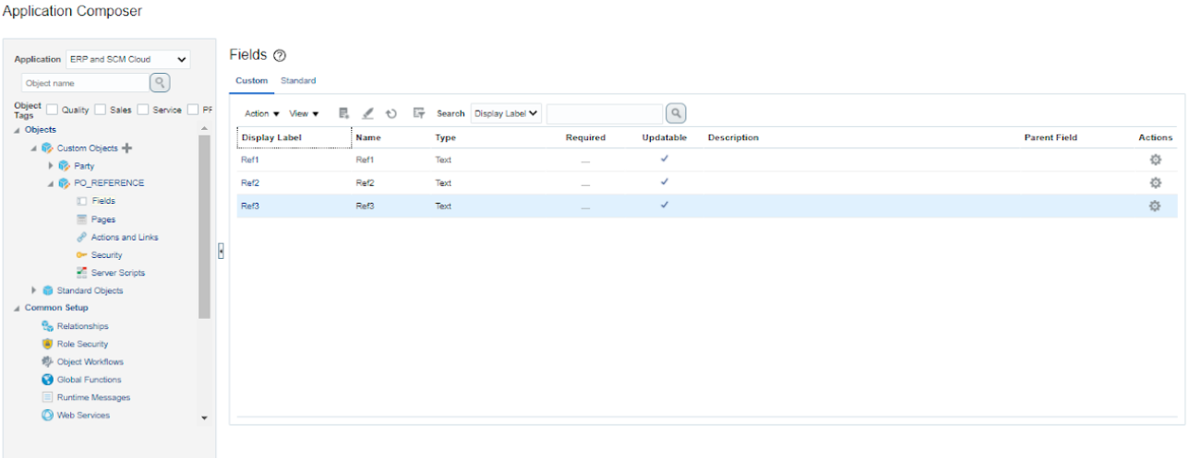Screen dimensions: 1190x458
Task: Switch to the Standard fields tab
Action: (x=298, y=81)
